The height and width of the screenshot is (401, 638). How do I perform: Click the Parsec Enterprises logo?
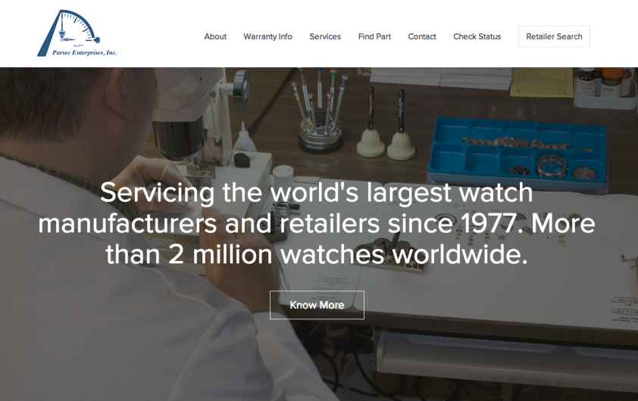(77, 33)
